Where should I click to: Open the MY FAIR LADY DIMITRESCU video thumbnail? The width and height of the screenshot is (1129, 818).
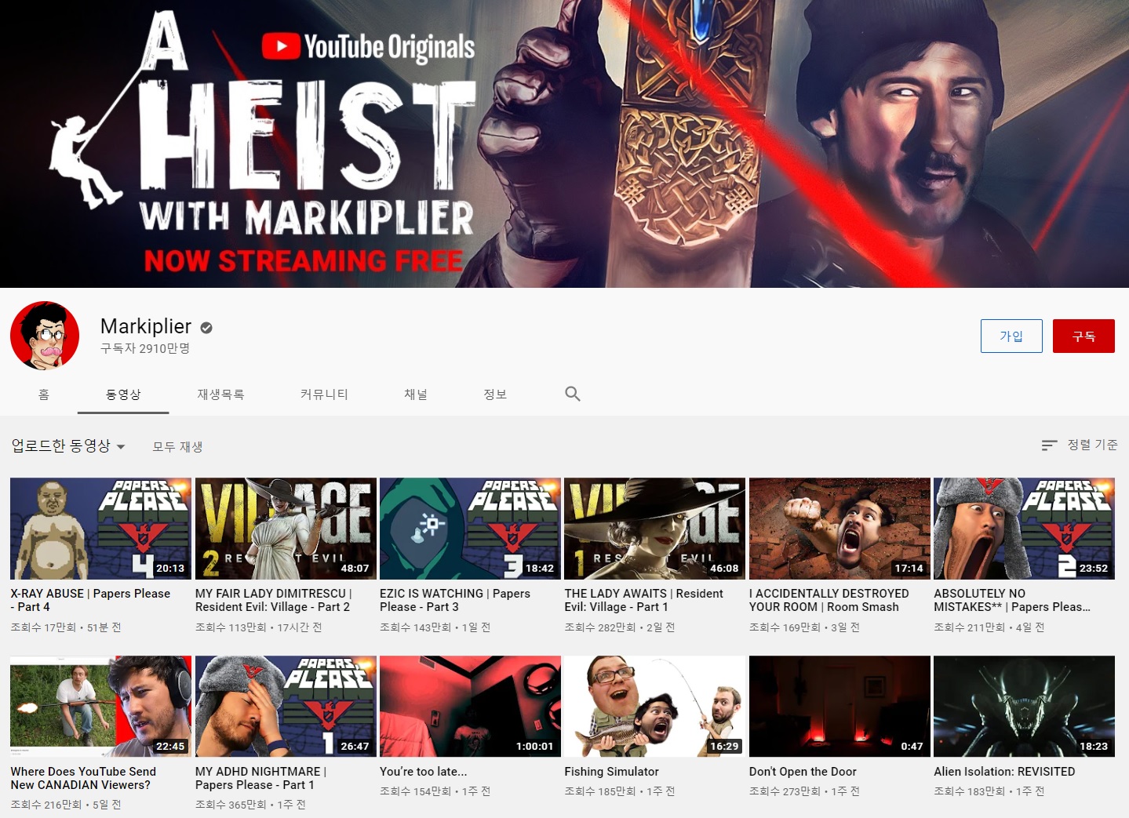pyautogui.click(x=286, y=529)
